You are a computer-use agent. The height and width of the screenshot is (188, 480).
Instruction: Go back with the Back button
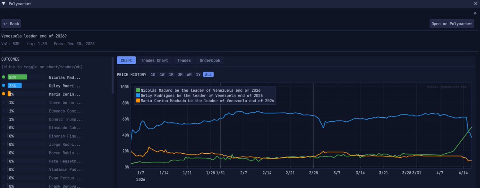(11, 24)
